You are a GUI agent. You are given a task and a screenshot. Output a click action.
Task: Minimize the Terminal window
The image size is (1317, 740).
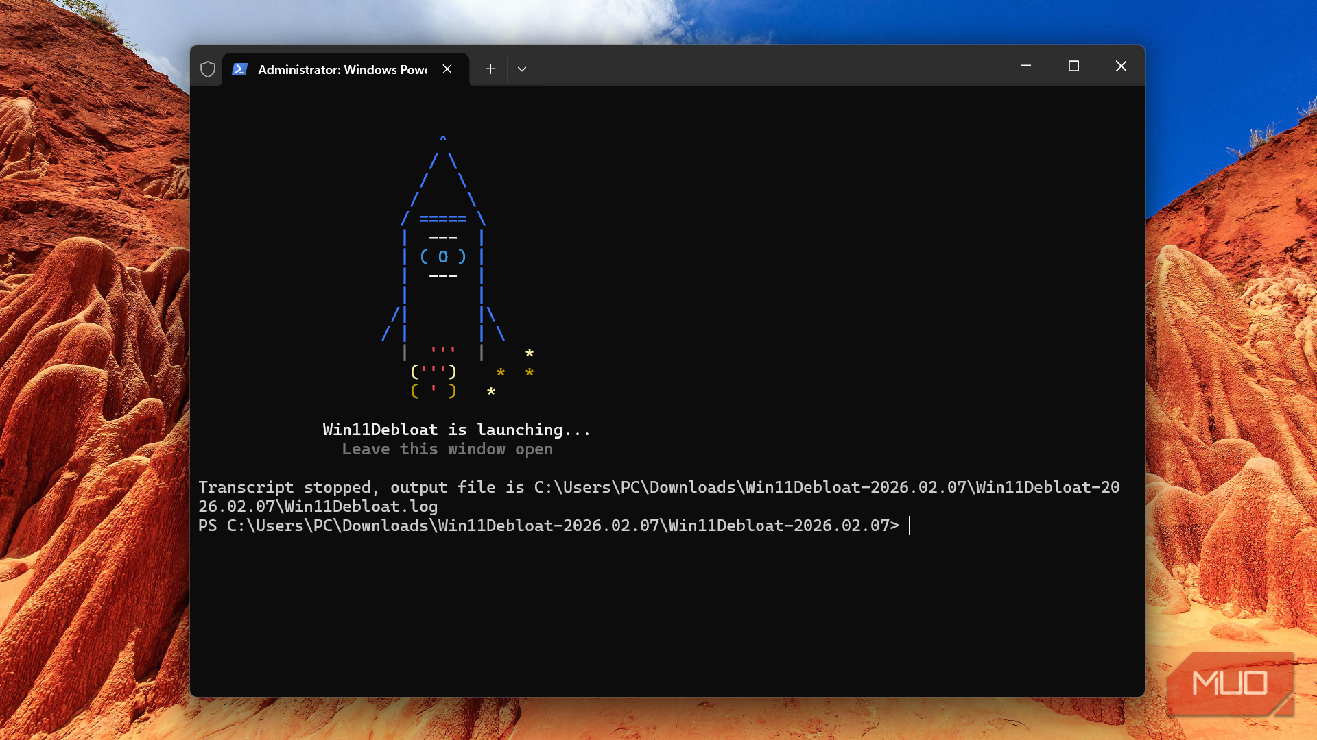[1025, 66]
